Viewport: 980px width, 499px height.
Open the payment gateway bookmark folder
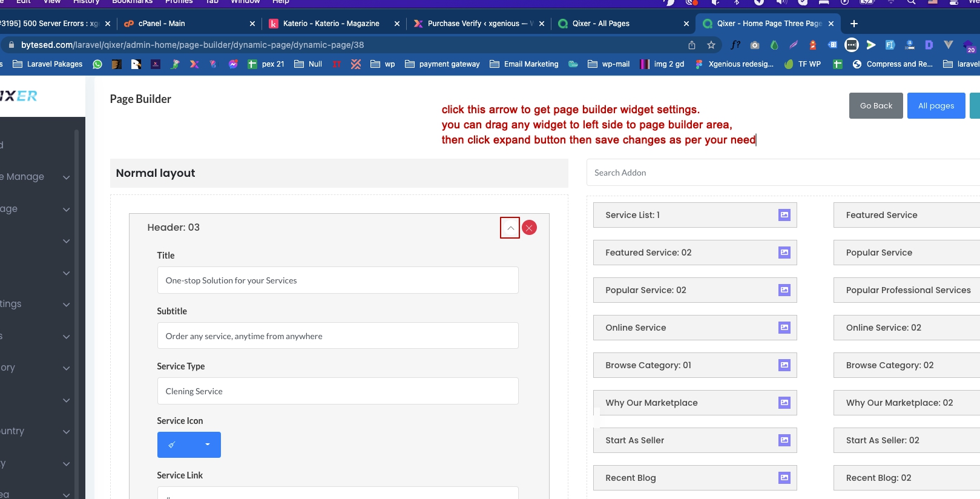click(x=442, y=64)
